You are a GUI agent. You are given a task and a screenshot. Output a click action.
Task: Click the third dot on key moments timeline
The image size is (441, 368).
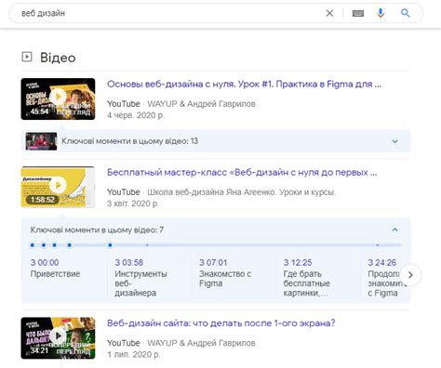(x=55, y=245)
